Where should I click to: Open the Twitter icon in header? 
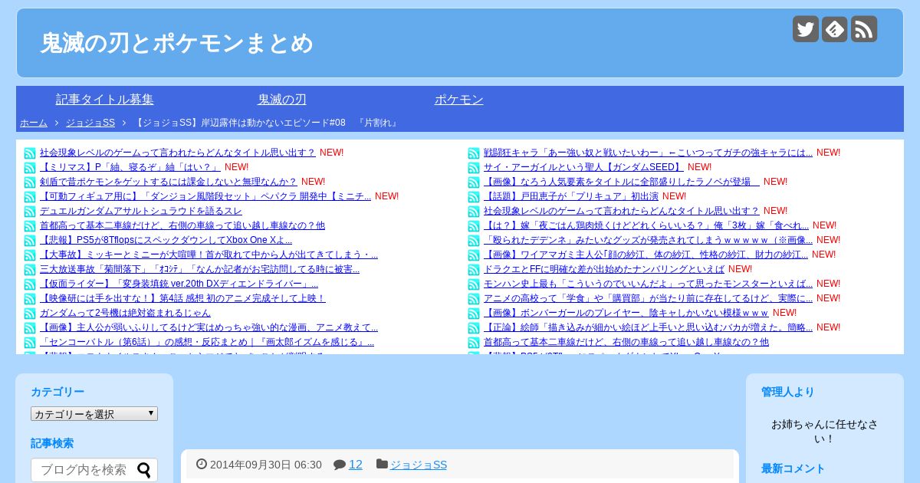click(806, 29)
